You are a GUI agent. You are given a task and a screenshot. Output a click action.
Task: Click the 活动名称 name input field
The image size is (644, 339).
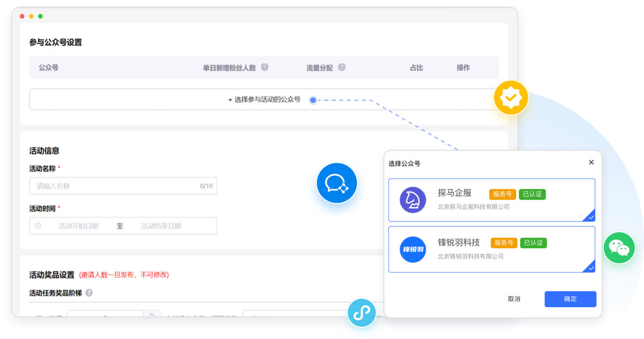pos(123,186)
